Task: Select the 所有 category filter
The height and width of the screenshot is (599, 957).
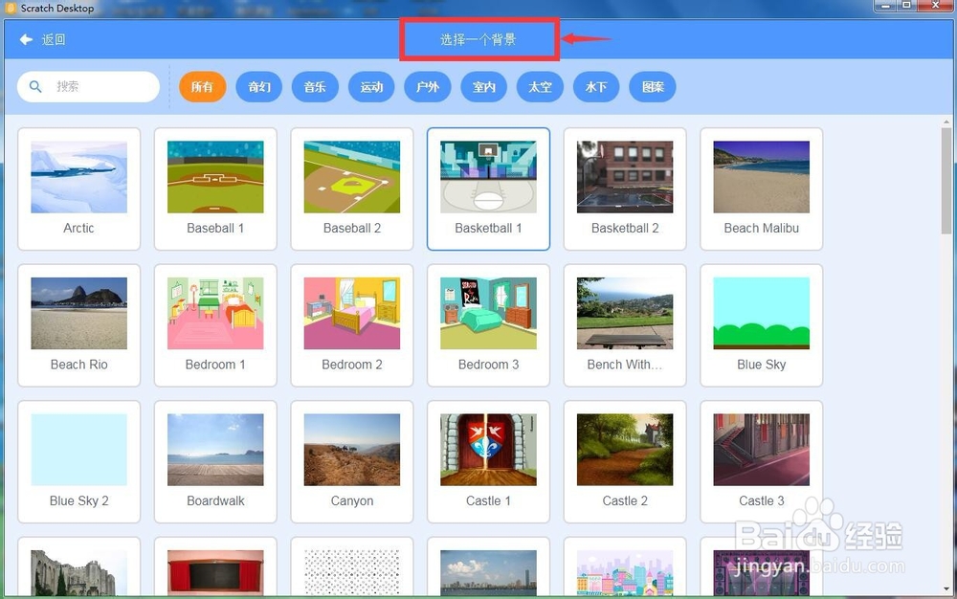Action: coord(203,87)
